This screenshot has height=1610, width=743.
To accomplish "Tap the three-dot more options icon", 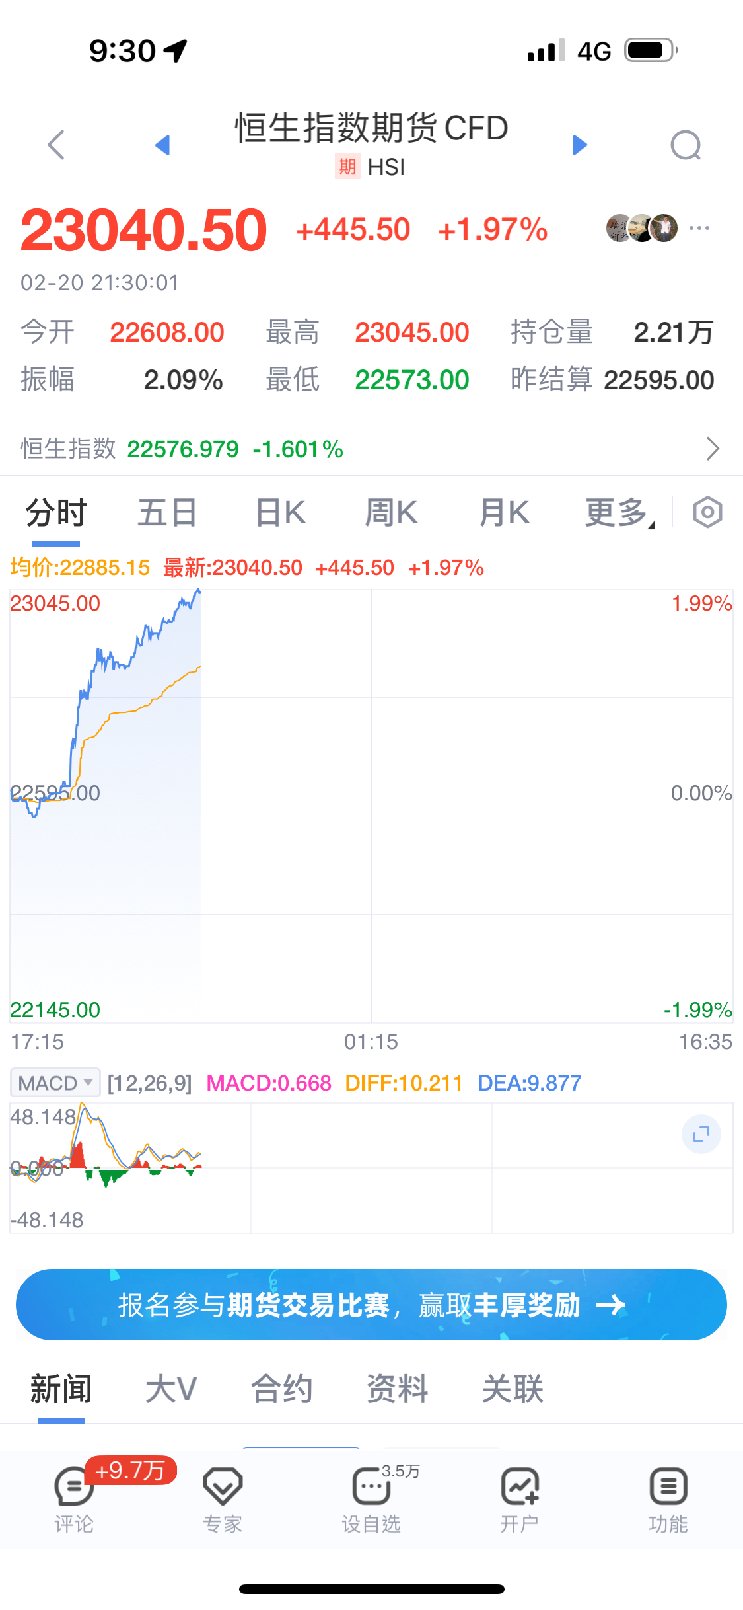I will pyautogui.click(x=699, y=229).
